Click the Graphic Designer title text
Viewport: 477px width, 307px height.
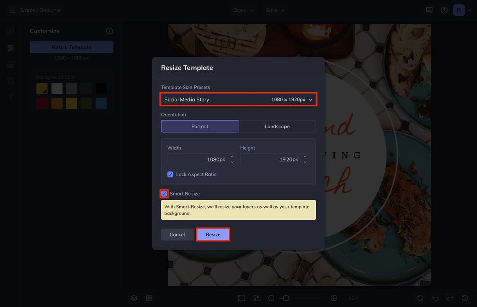click(x=40, y=10)
